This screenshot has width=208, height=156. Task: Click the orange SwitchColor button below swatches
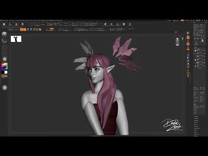(x=4, y=76)
